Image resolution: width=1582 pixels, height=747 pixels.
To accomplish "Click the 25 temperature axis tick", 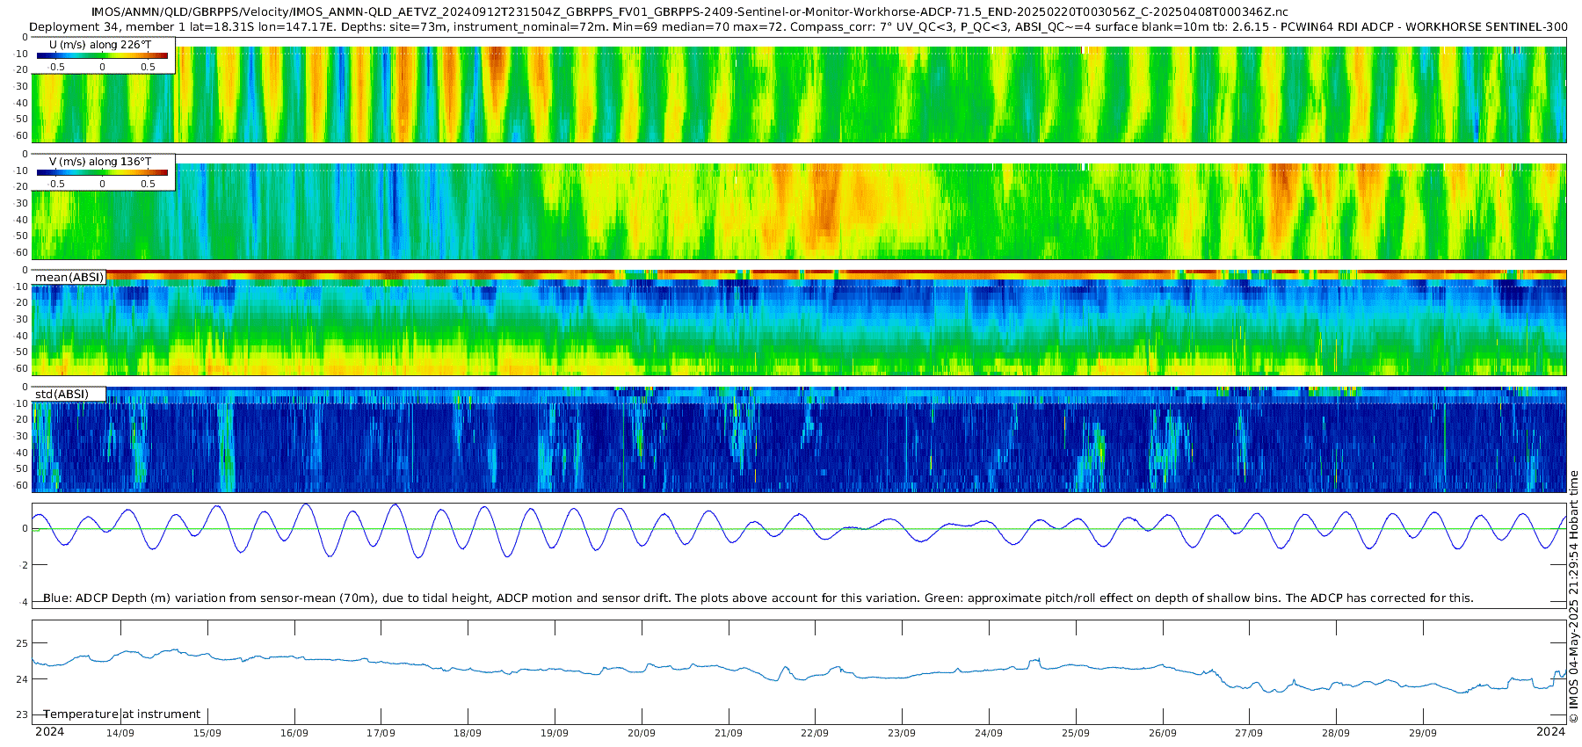I will [22, 643].
